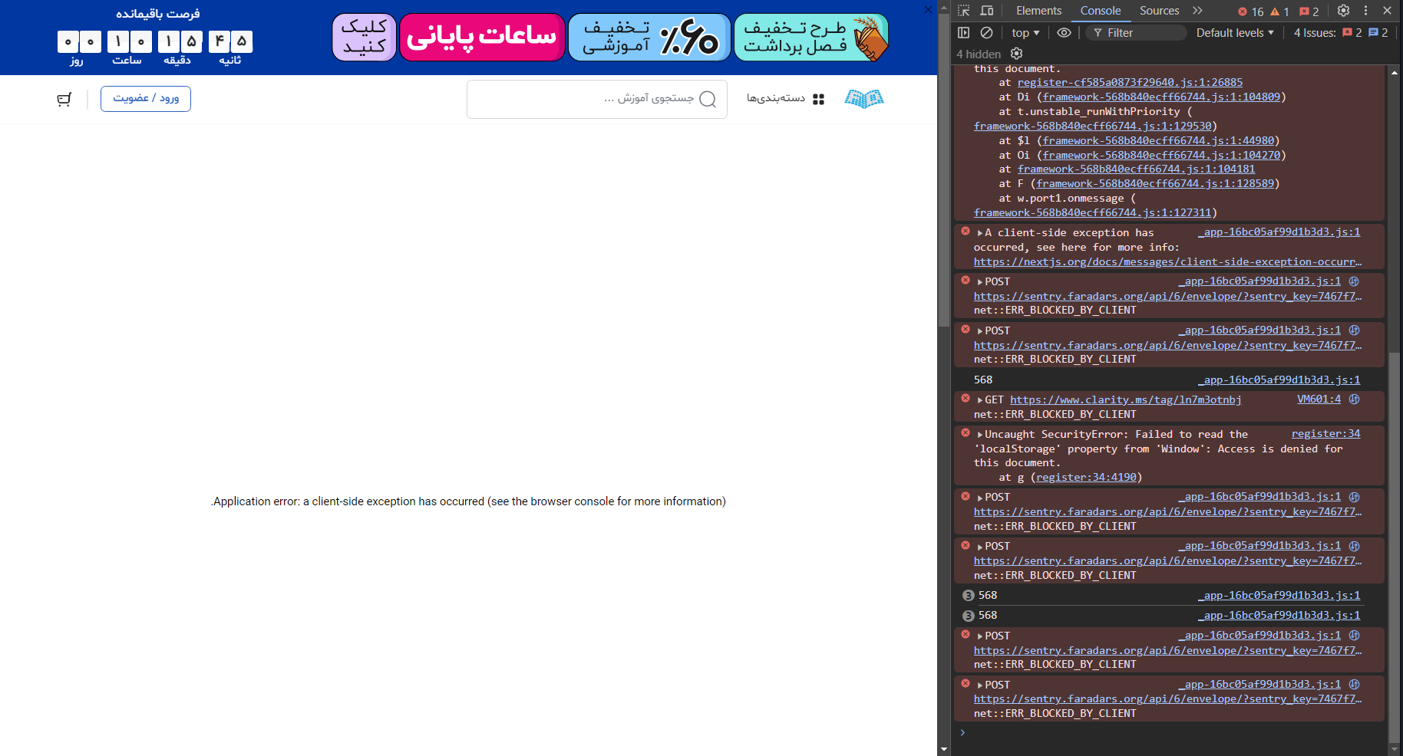Focus the console Filter field
The width and height of the screenshot is (1403, 756).
1136,32
